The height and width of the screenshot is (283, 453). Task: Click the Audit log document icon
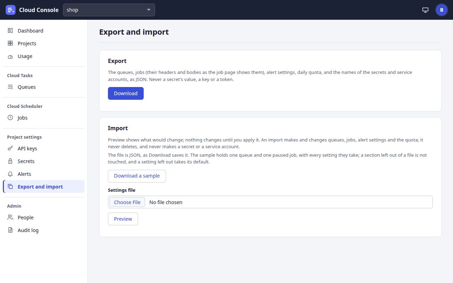[x=10, y=230]
